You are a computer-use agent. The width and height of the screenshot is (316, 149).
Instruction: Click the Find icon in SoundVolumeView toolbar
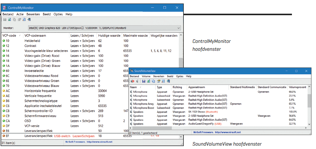163,81
